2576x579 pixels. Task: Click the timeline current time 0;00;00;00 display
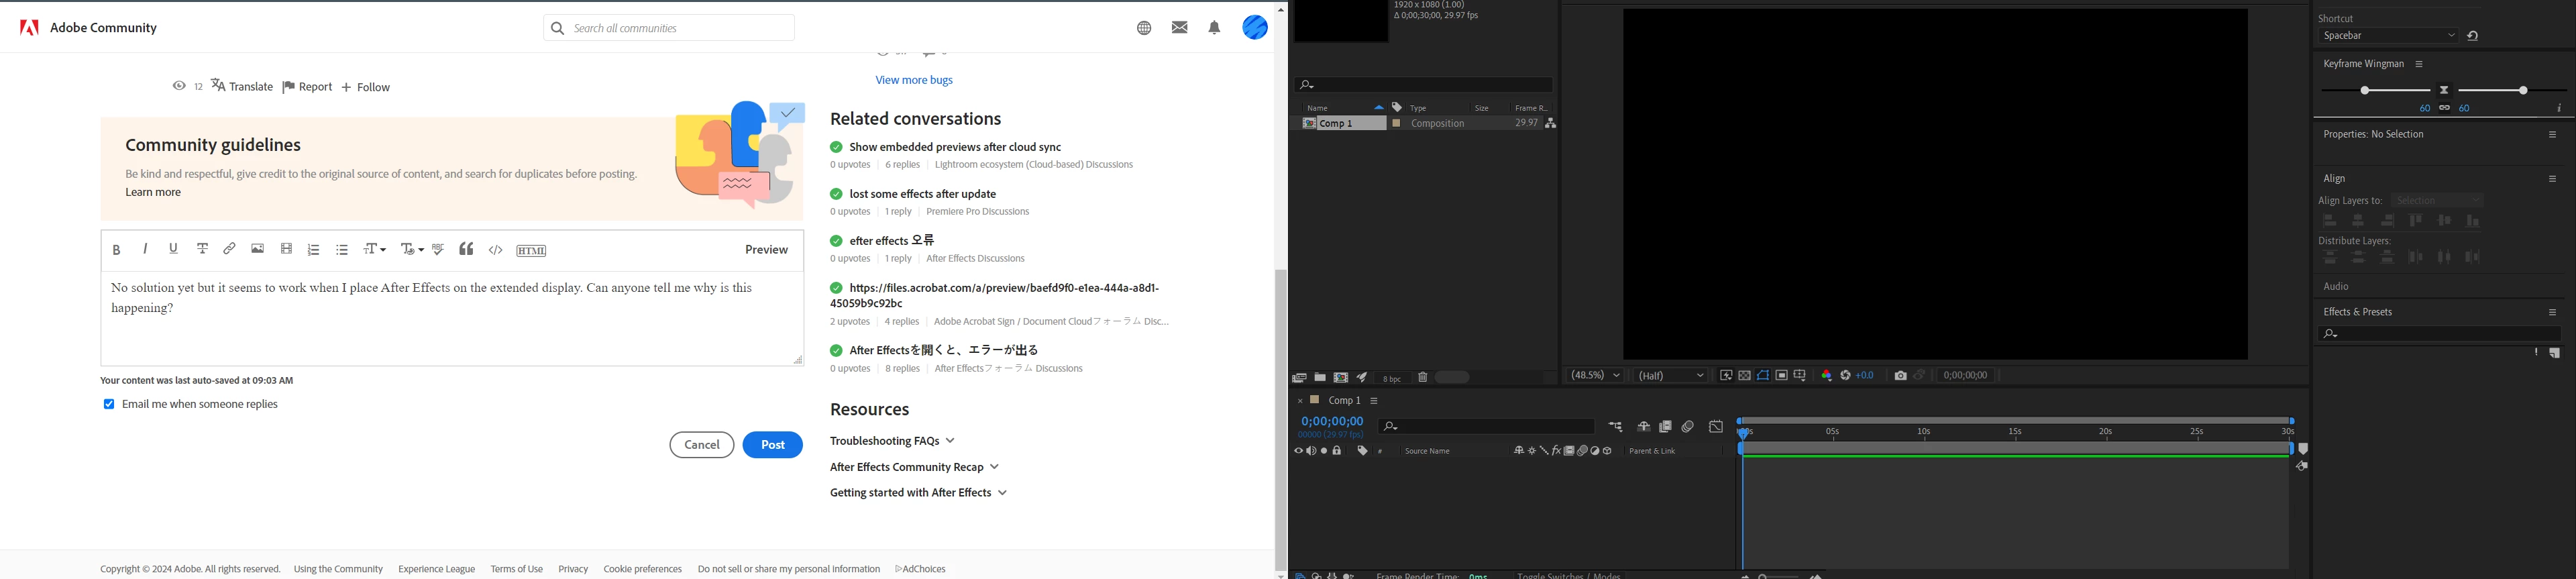point(1332,422)
